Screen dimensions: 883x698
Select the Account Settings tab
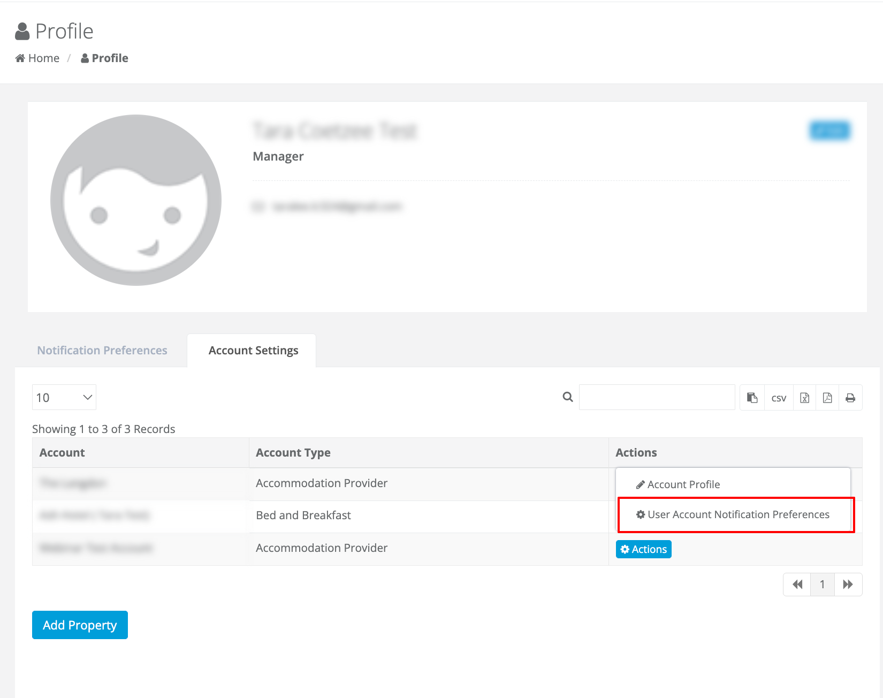253,350
